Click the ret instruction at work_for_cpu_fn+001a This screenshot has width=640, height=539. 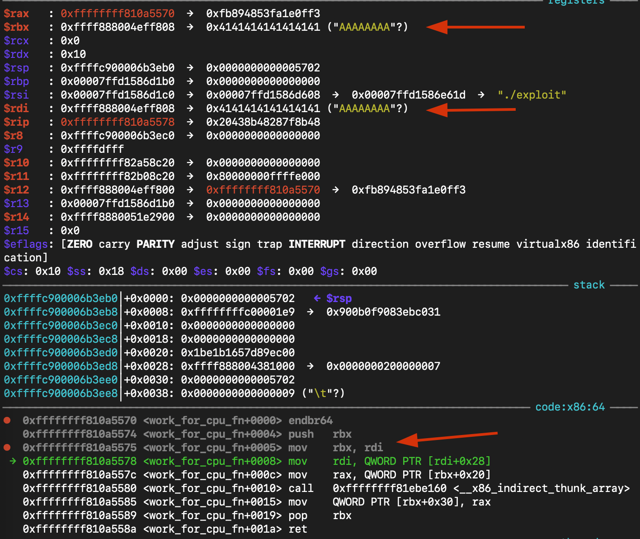click(x=298, y=529)
